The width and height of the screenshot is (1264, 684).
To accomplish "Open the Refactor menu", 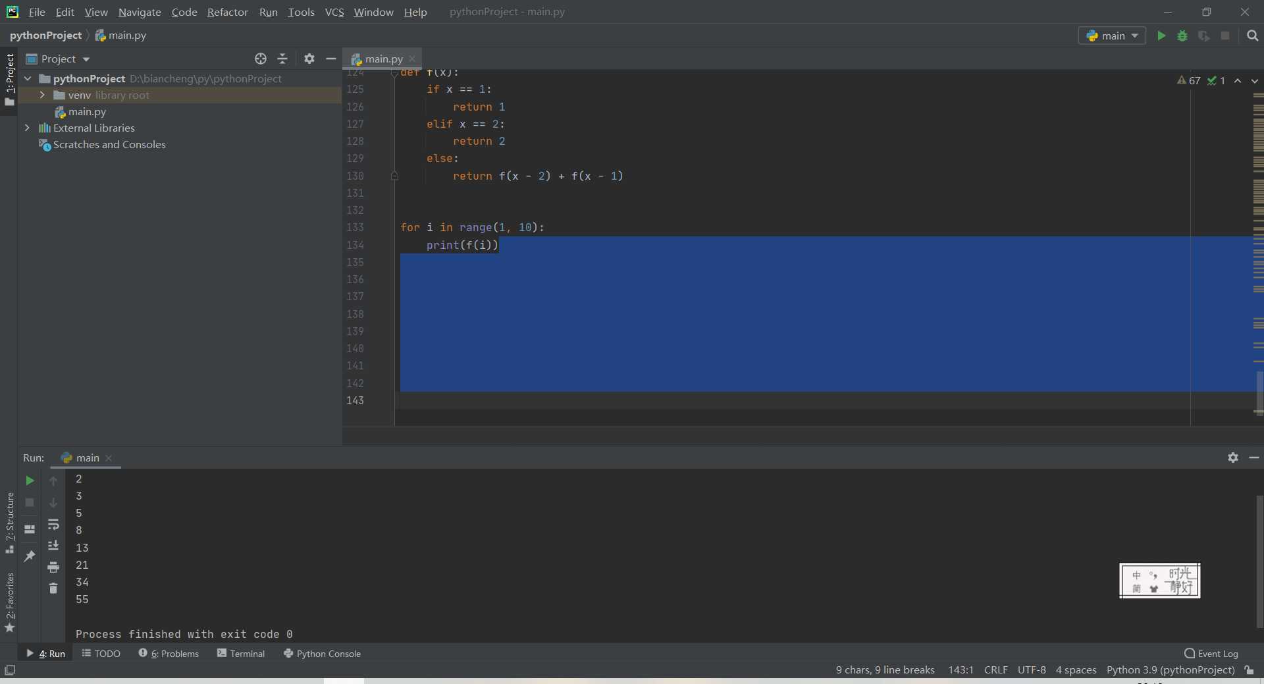I will [x=228, y=12].
